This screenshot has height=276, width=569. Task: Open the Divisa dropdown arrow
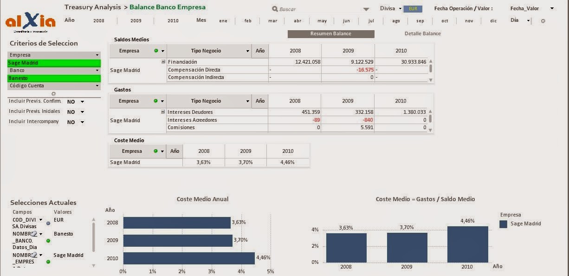pos(400,9)
